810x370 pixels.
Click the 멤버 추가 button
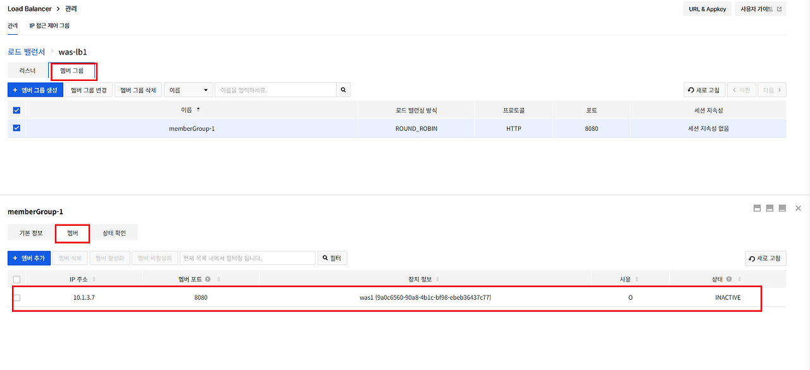tap(28, 258)
